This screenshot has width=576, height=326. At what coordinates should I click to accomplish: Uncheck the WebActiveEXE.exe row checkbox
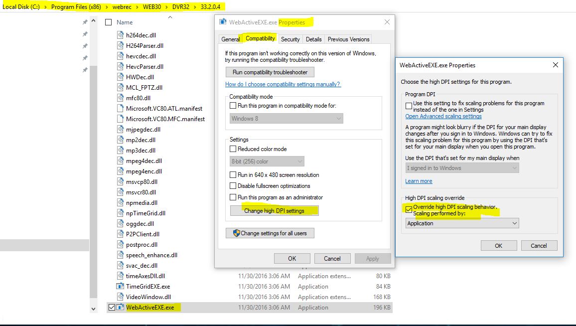(112, 307)
